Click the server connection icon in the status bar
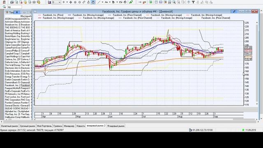Screen dimensions: 263x148 191,130
